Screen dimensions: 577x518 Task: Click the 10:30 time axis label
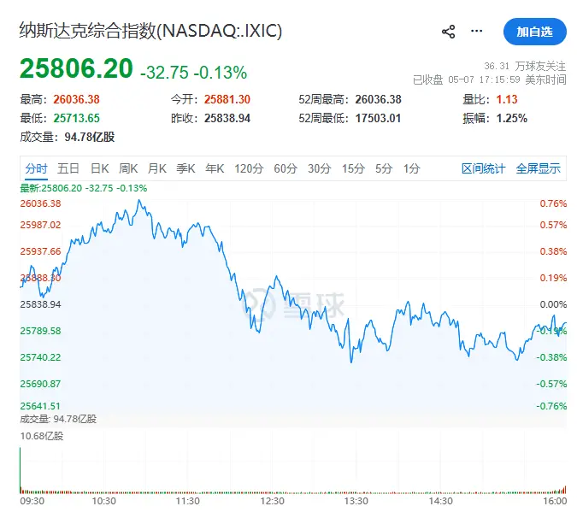pyautogui.click(x=103, y=501)
